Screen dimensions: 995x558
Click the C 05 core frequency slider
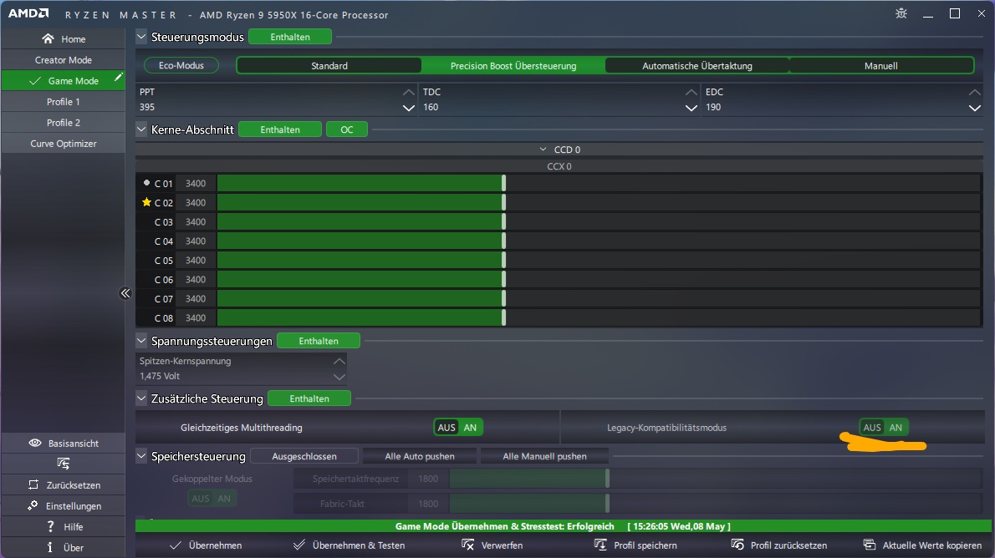[x=600, y=260]
